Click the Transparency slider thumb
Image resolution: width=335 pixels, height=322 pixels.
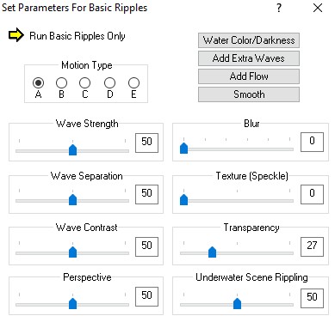[212, 252]
